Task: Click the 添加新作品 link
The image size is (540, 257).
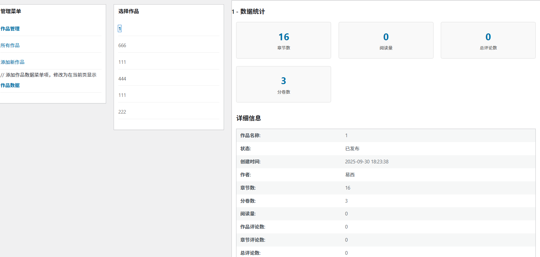Action: tap(12, 62)
